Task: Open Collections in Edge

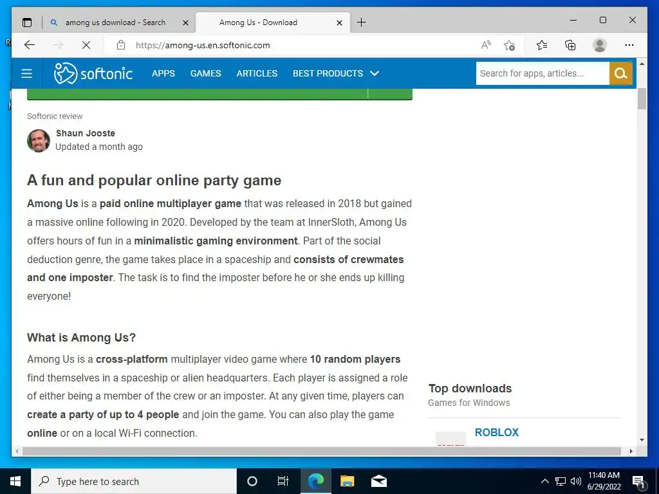Action: click(x=570, y=45)
